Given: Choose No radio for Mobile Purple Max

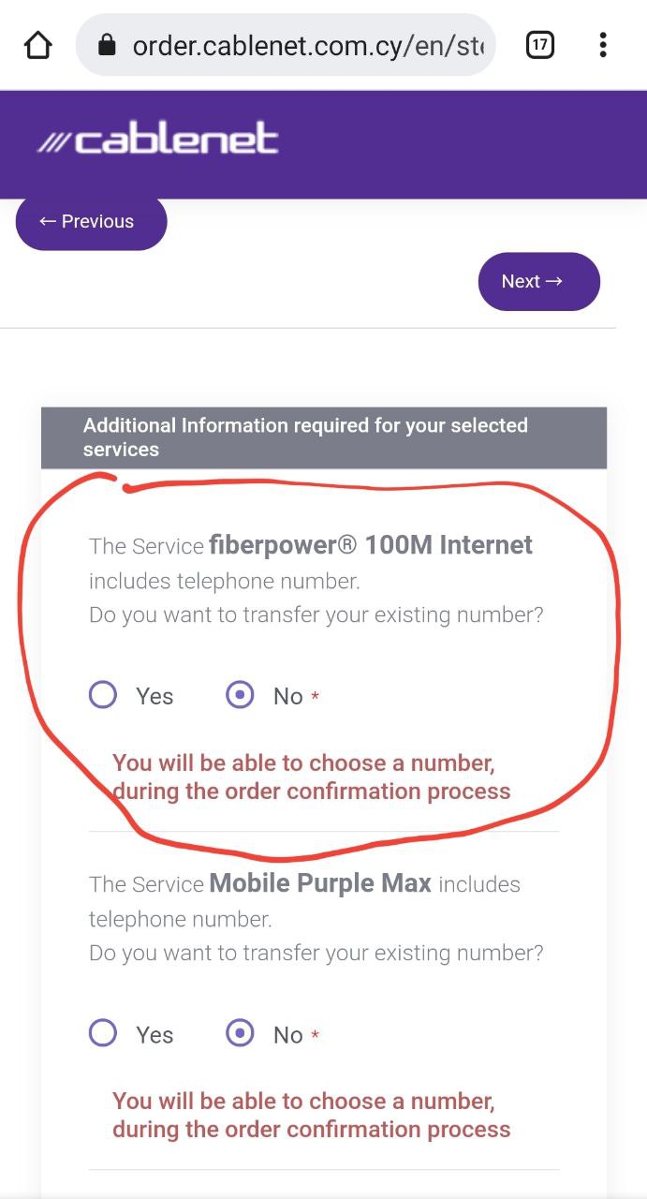Looking at the screenshot, I should click(241, 1034).
